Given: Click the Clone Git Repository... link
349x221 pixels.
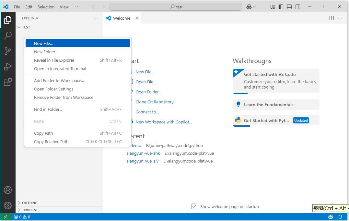Looking at the screenshot, I should tap(156, 102).
